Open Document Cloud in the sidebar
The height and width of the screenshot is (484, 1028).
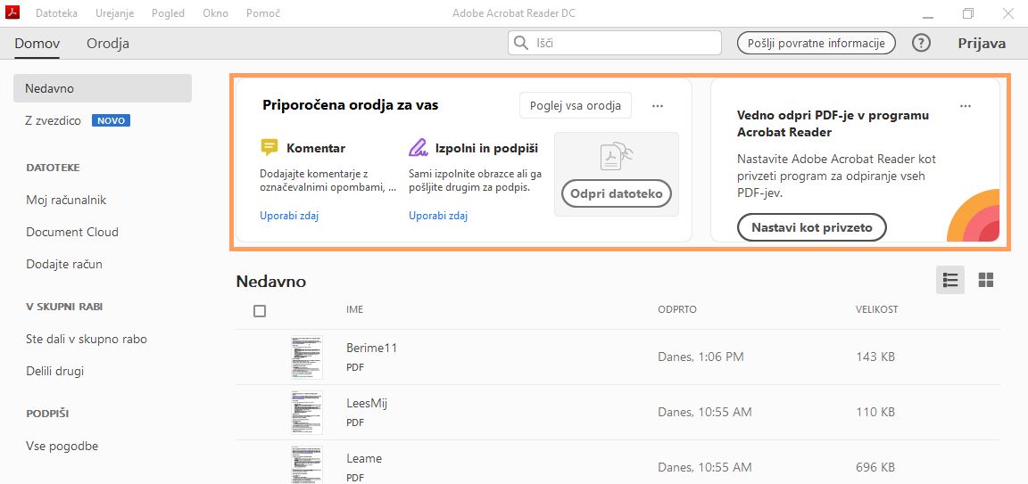click(x=72, y=232)
